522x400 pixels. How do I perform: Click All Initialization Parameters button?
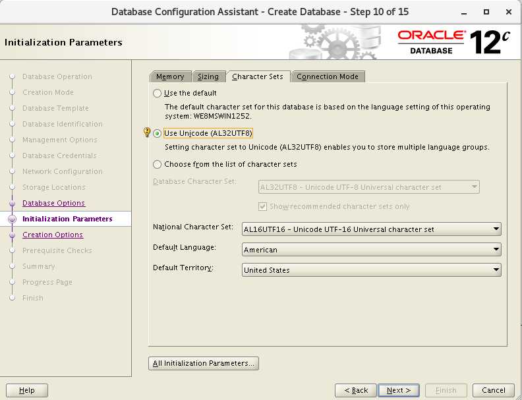(204, 363)
